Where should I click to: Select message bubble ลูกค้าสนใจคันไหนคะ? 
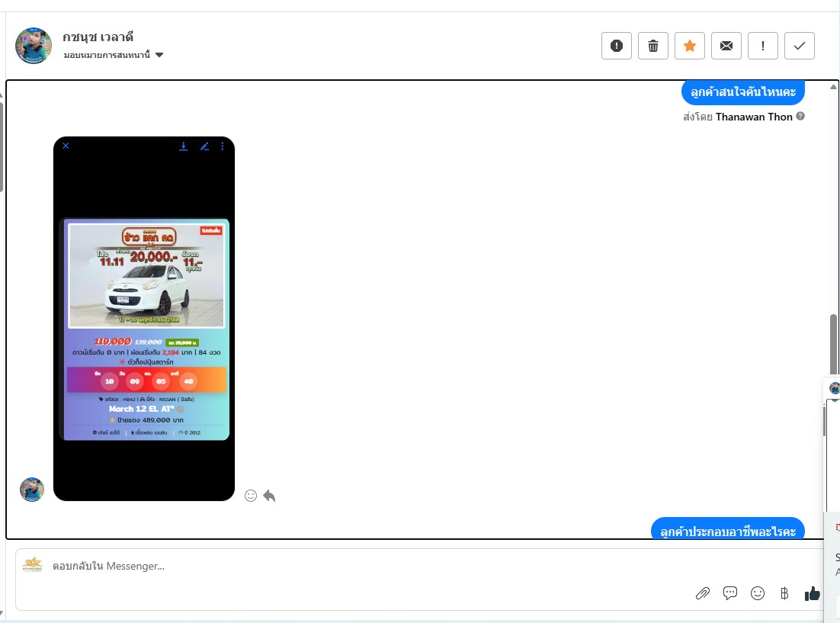tap(743, 92)
